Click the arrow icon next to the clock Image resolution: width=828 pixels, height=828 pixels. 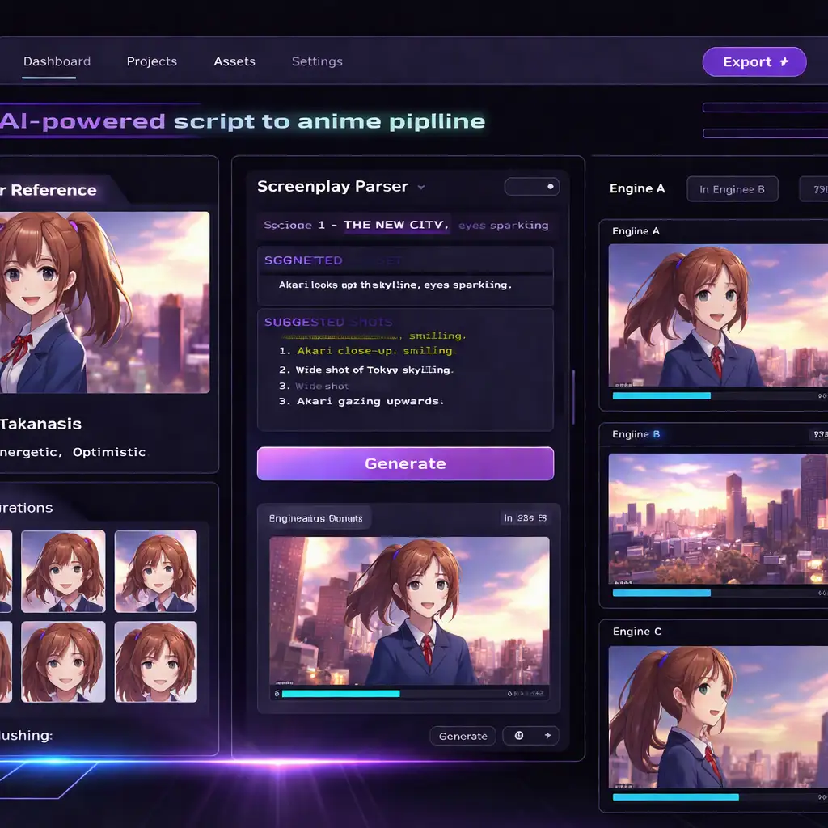[547, 736]
